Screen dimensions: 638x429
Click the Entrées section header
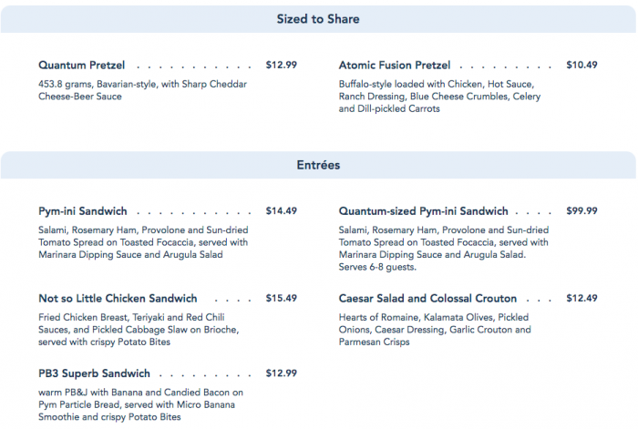click(x=318, y=165)
